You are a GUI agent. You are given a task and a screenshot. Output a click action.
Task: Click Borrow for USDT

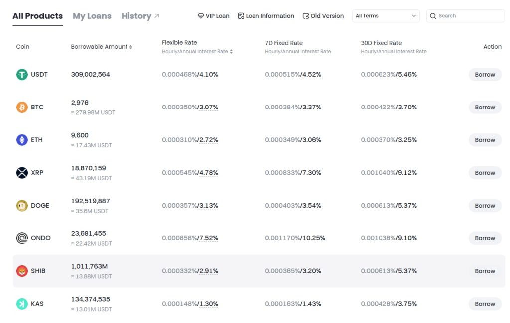tap(485, 74)
